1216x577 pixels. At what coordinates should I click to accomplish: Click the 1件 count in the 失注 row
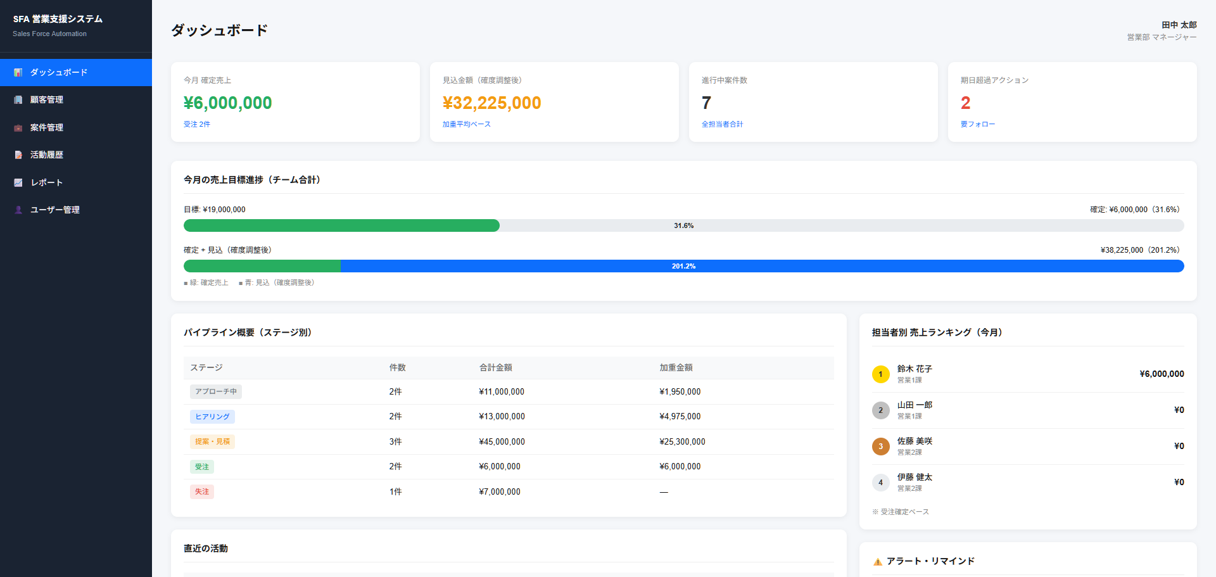pyautogui.click(x=396, y=492)
